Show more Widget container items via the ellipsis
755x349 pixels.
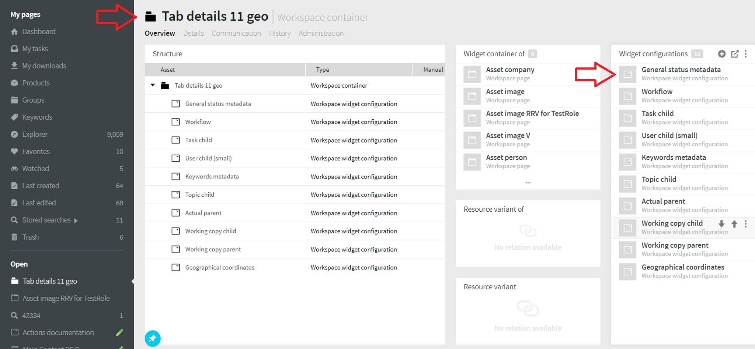pos(528,183)
